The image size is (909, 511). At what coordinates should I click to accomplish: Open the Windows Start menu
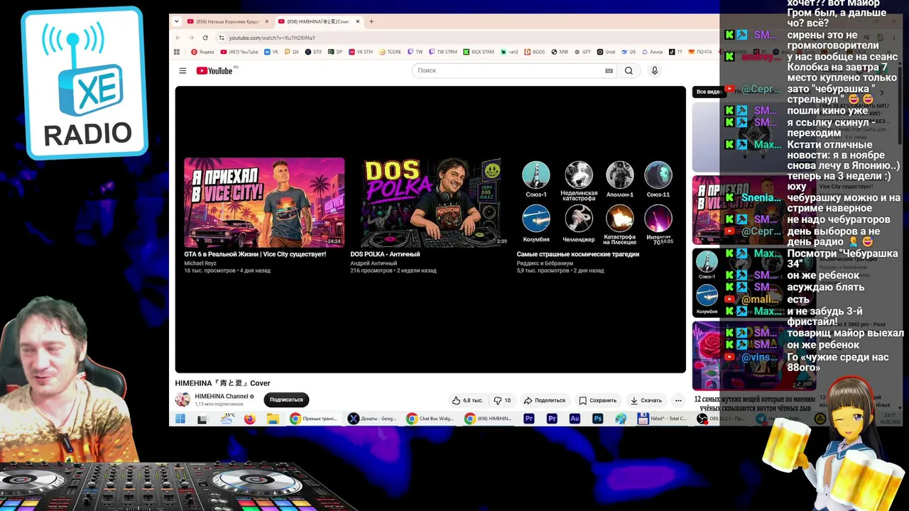click(180, 419)
